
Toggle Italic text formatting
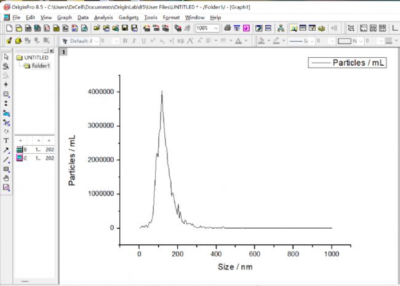point(134,41)
